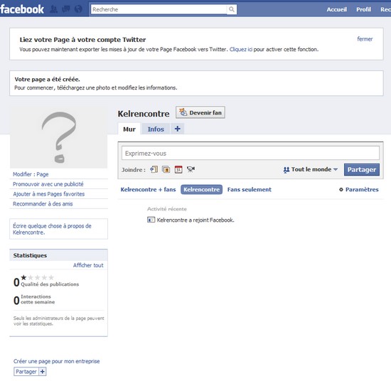The width and height of the screenshot is (391, 381).
Task: Open the Paramètres link text
Action: pyautogui.click(x=362, y=190)
